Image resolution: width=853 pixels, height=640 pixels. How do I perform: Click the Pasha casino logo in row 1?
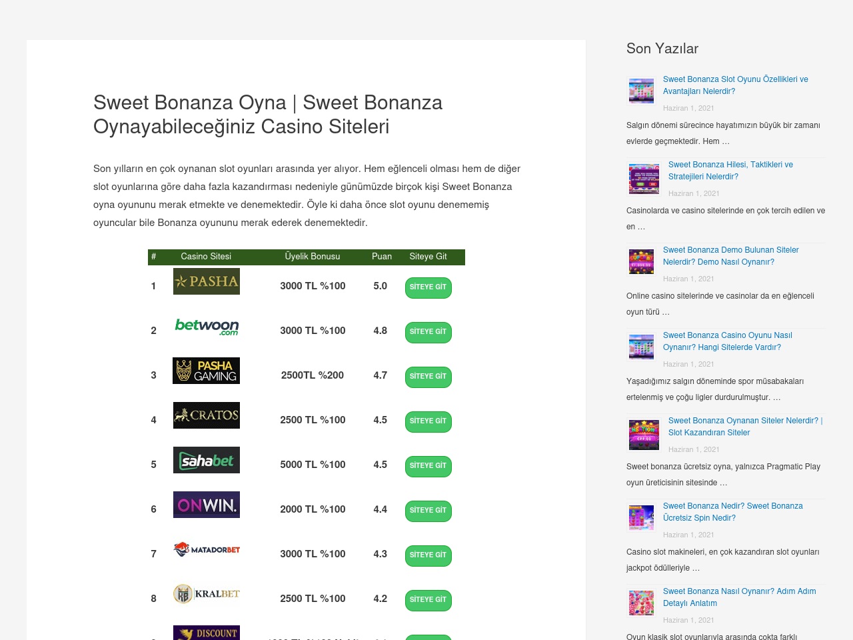207,281
